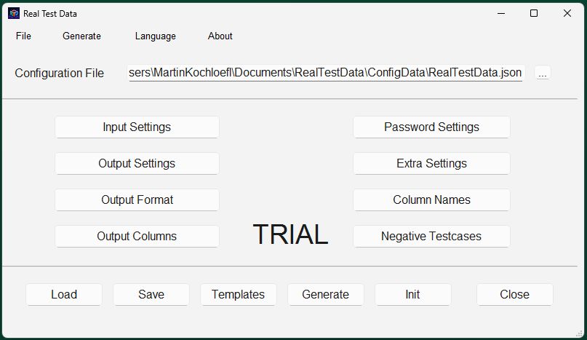Open Output Columns configuration
This screenshot has height=340, width=587.
[137, 236]
